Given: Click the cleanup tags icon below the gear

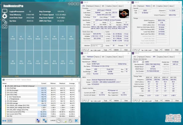Looking at the screenshot, I should tap(5, 21).
